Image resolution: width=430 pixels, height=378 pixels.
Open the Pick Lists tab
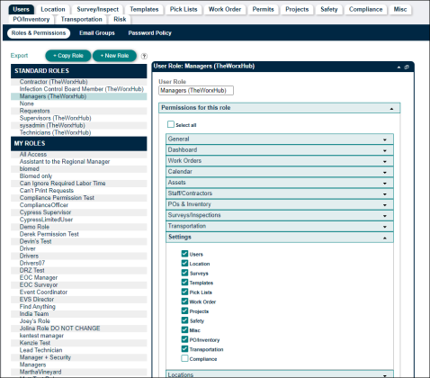[184, 9]
